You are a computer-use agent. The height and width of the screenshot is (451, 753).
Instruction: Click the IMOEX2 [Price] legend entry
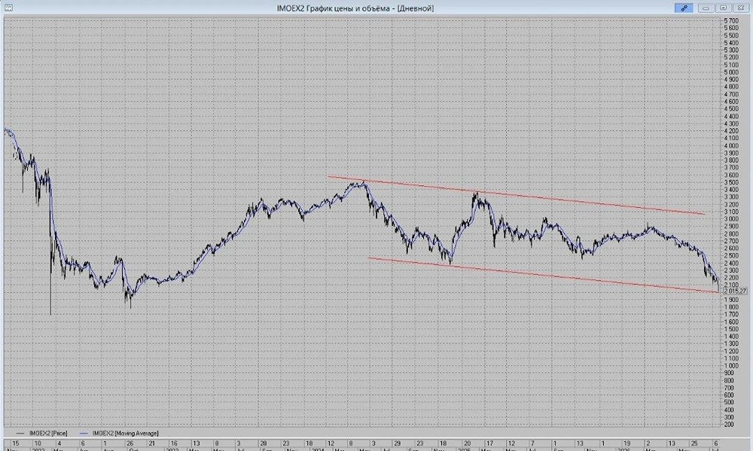click(48, 433)
